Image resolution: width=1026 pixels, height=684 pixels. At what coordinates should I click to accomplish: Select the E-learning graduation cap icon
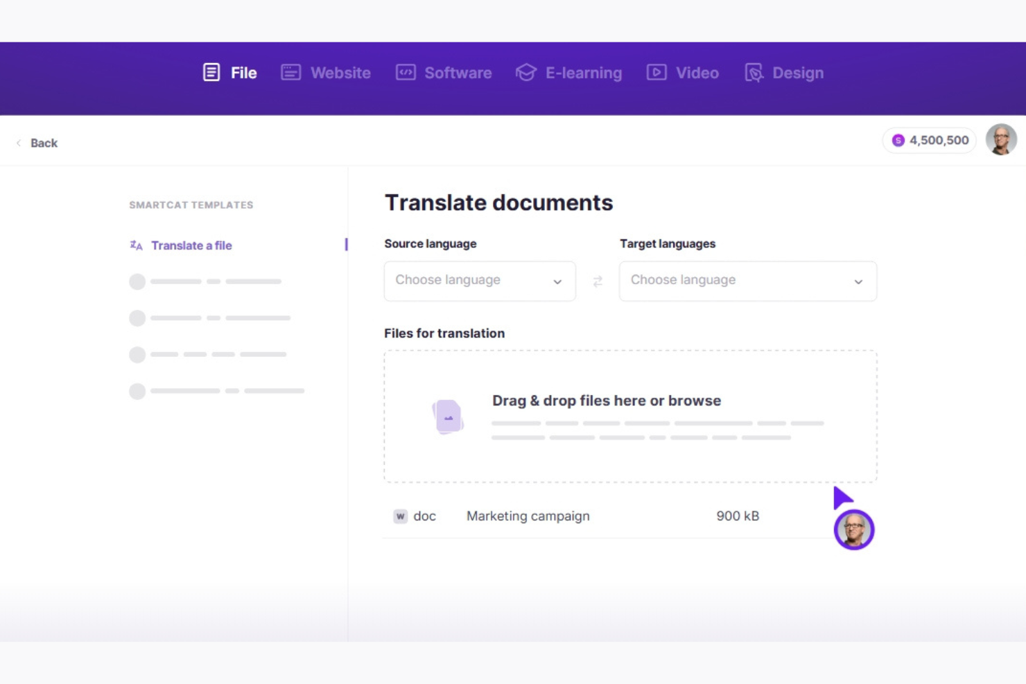pos(525,72)
